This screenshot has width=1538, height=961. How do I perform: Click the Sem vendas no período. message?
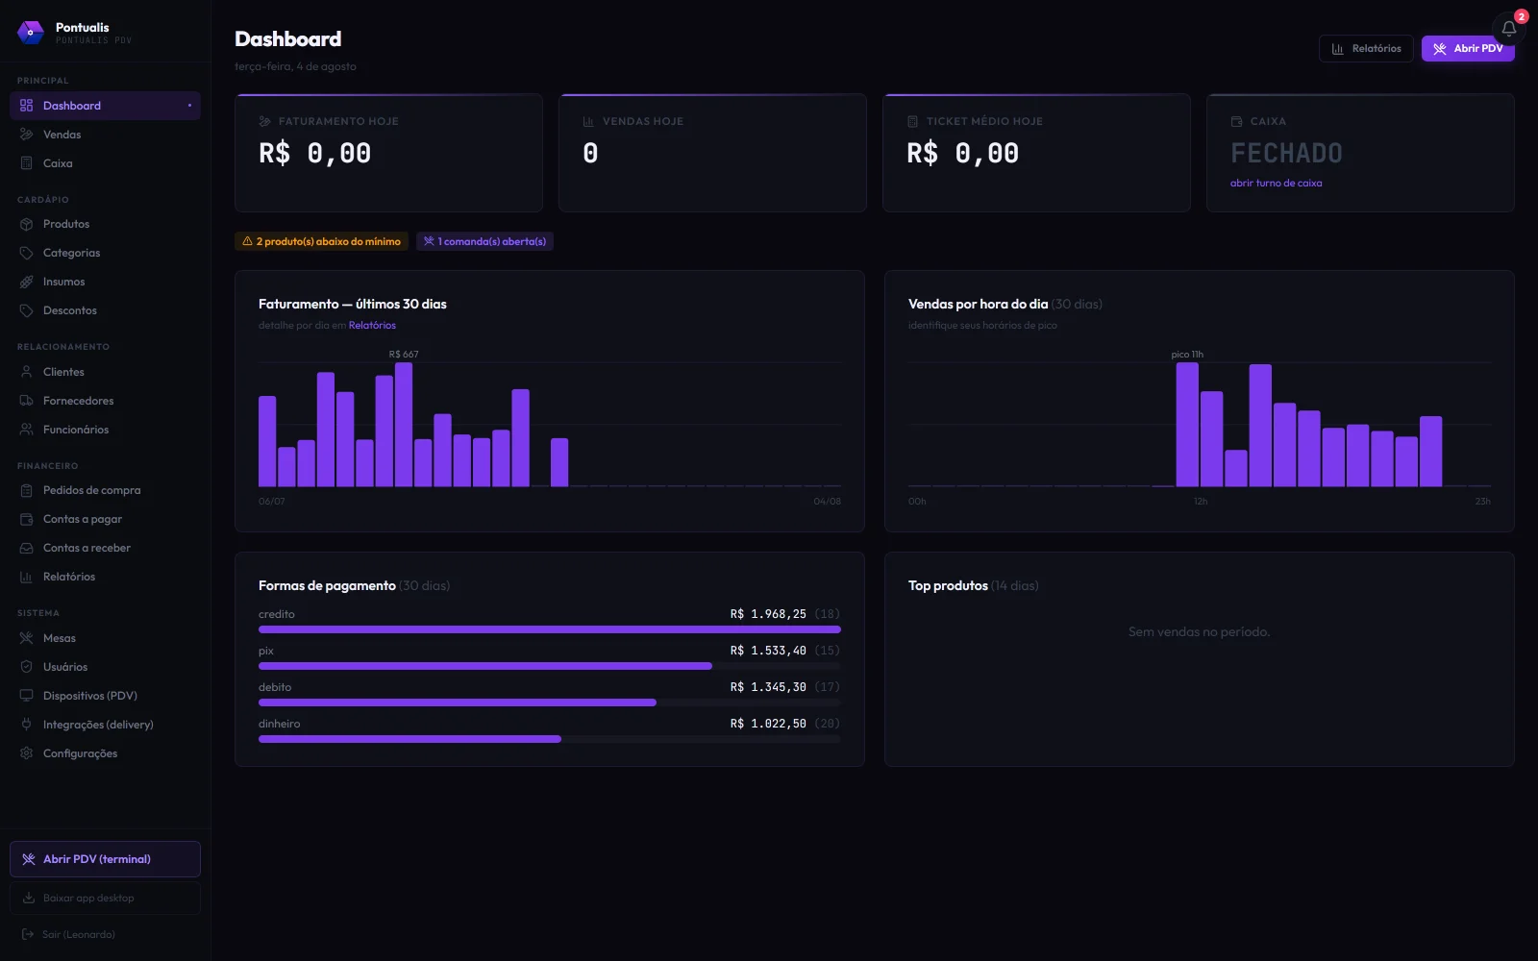(x=1199, y=632)
